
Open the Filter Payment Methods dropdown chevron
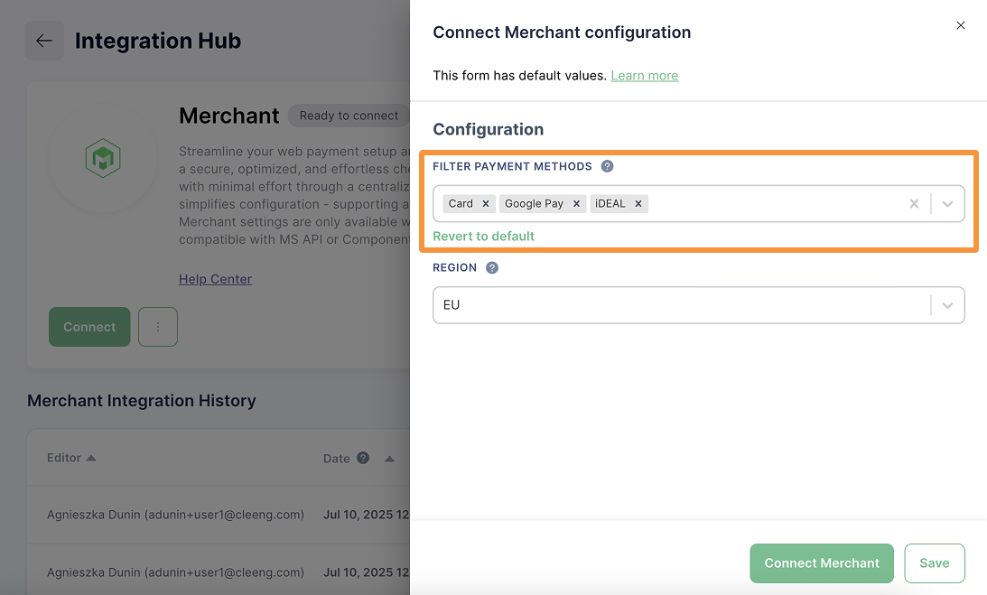point(947,203)
